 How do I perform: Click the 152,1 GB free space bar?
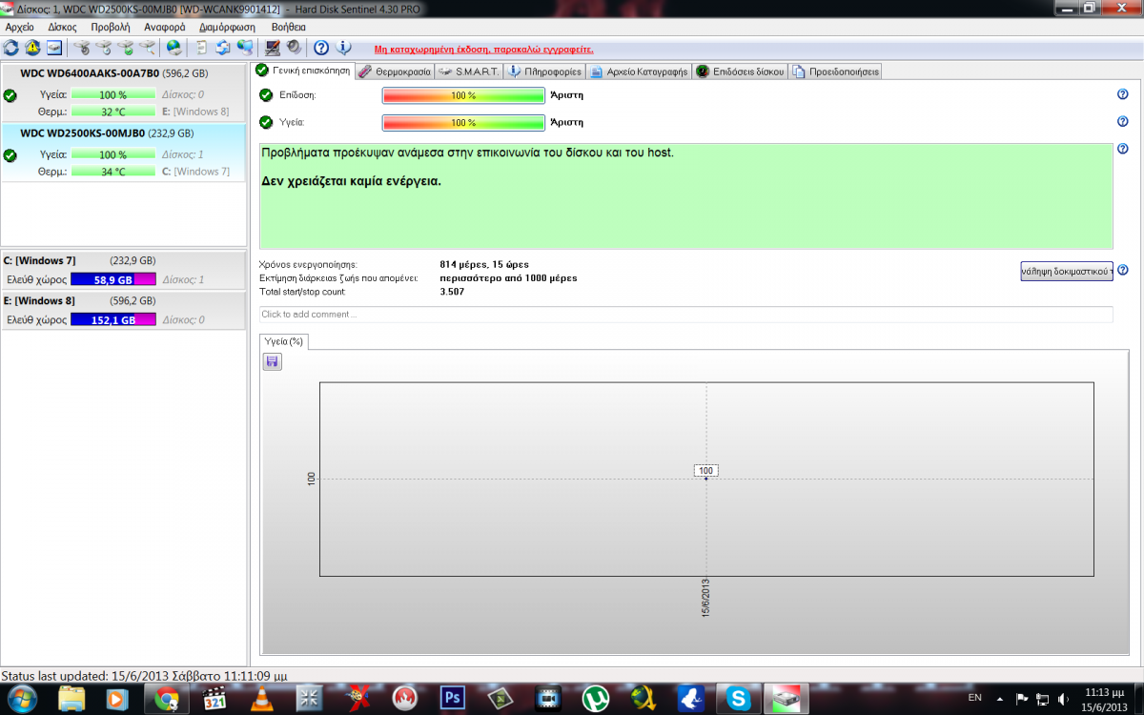(112, 321)
